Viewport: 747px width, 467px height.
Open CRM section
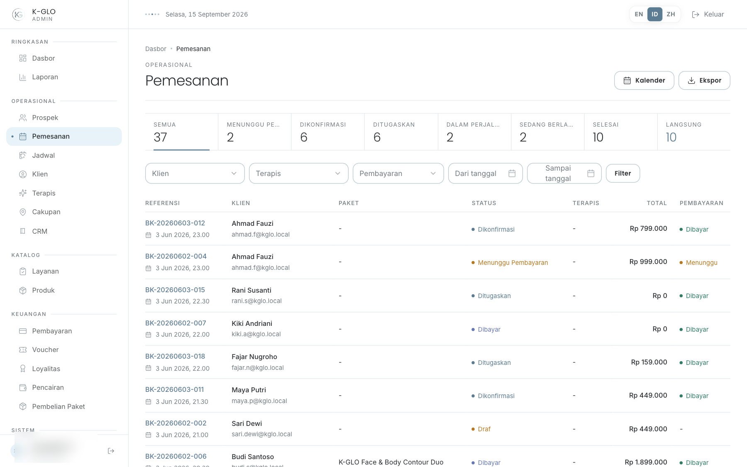64,231
